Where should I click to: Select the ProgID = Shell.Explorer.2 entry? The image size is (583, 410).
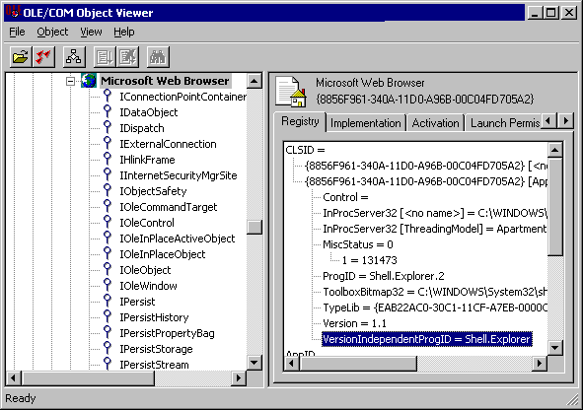point(384,276)
